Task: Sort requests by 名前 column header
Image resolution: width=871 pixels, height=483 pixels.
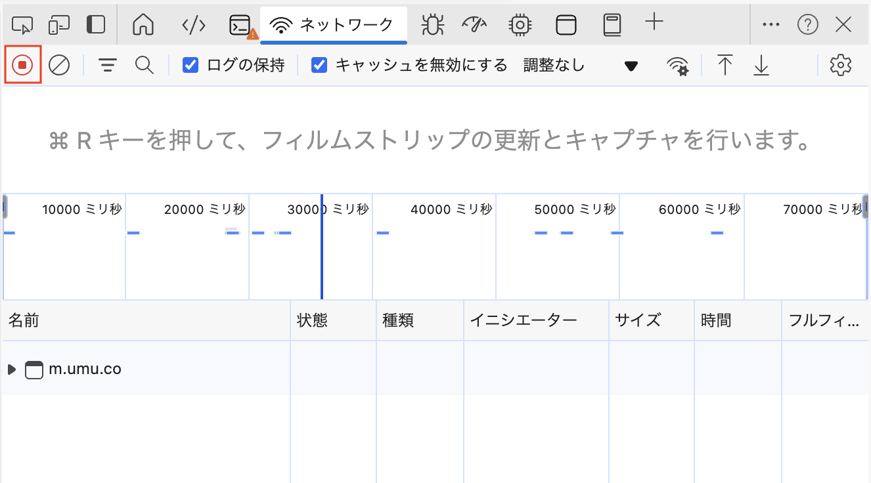Action: pos(24,320)
